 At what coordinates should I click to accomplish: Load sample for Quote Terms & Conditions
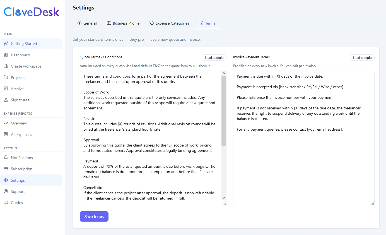(x=214, y=57)
